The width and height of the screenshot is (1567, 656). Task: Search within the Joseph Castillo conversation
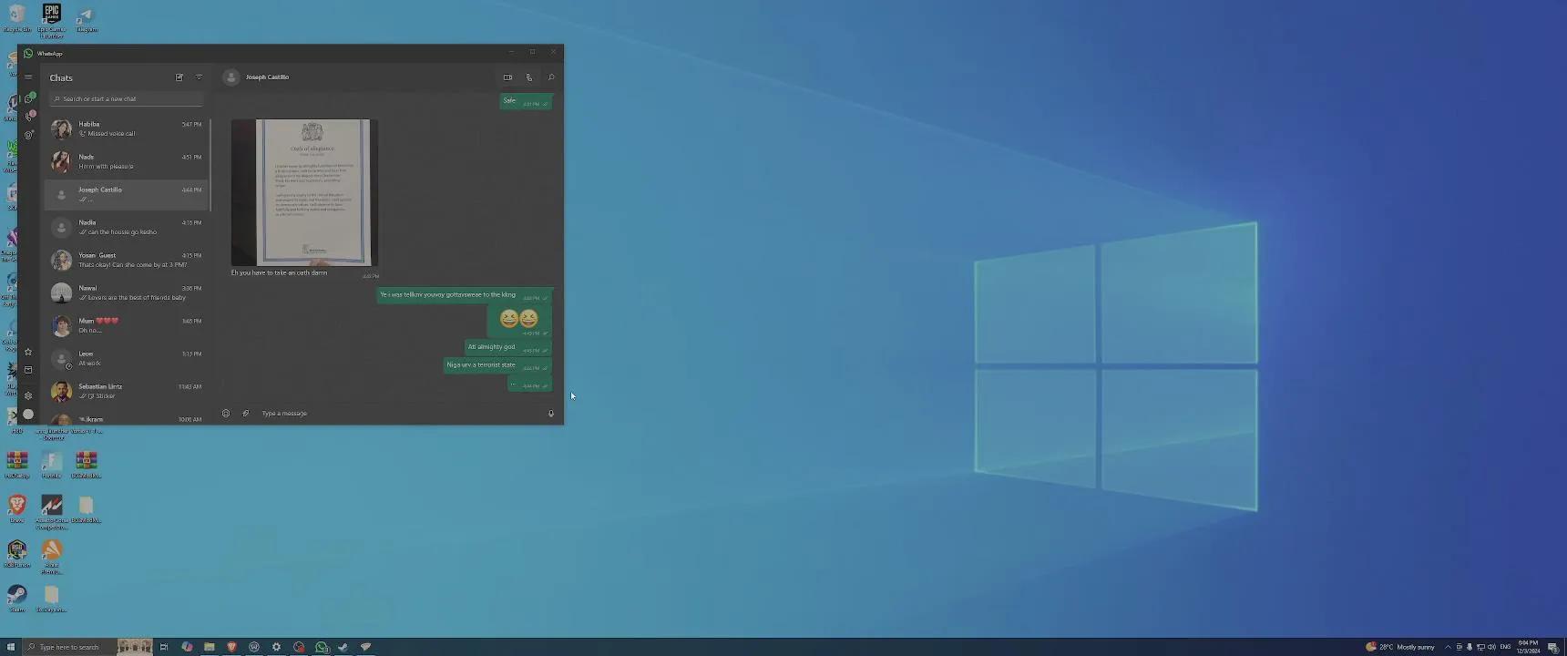(x=551, y=77)
